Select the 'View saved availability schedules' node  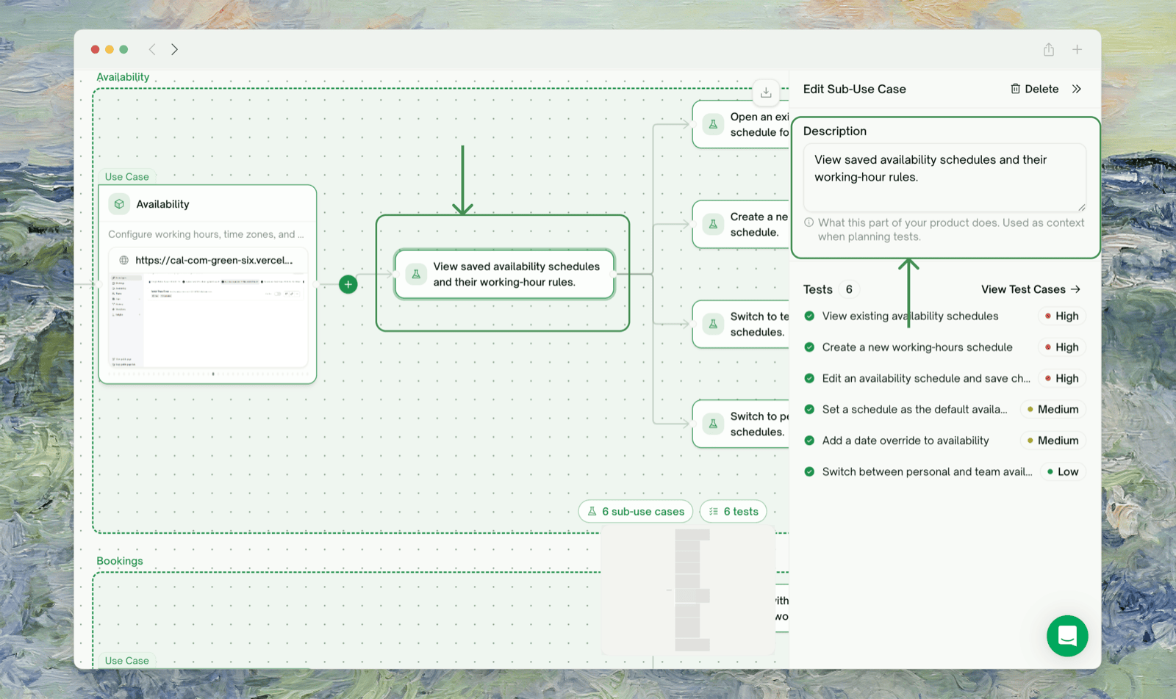[504, 274]
